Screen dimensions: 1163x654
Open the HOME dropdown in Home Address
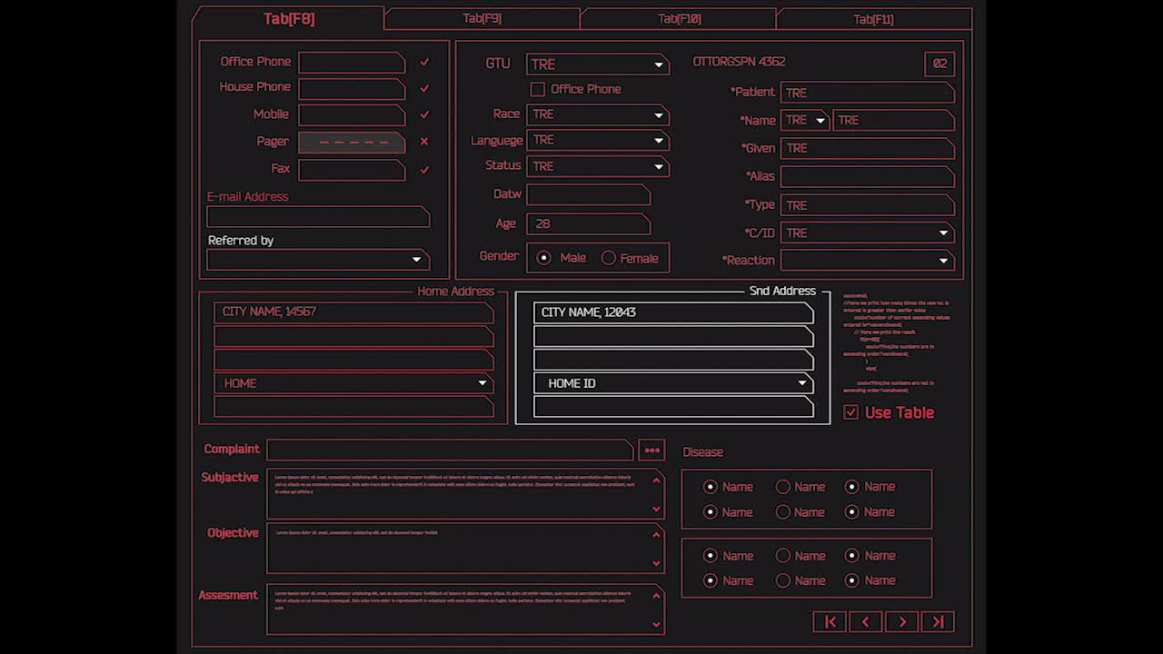point(353,383)
